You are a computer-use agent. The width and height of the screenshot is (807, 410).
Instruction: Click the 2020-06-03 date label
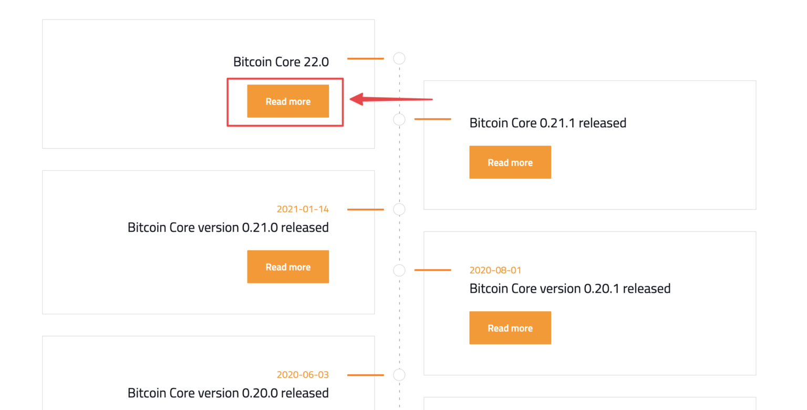point(303,374)
